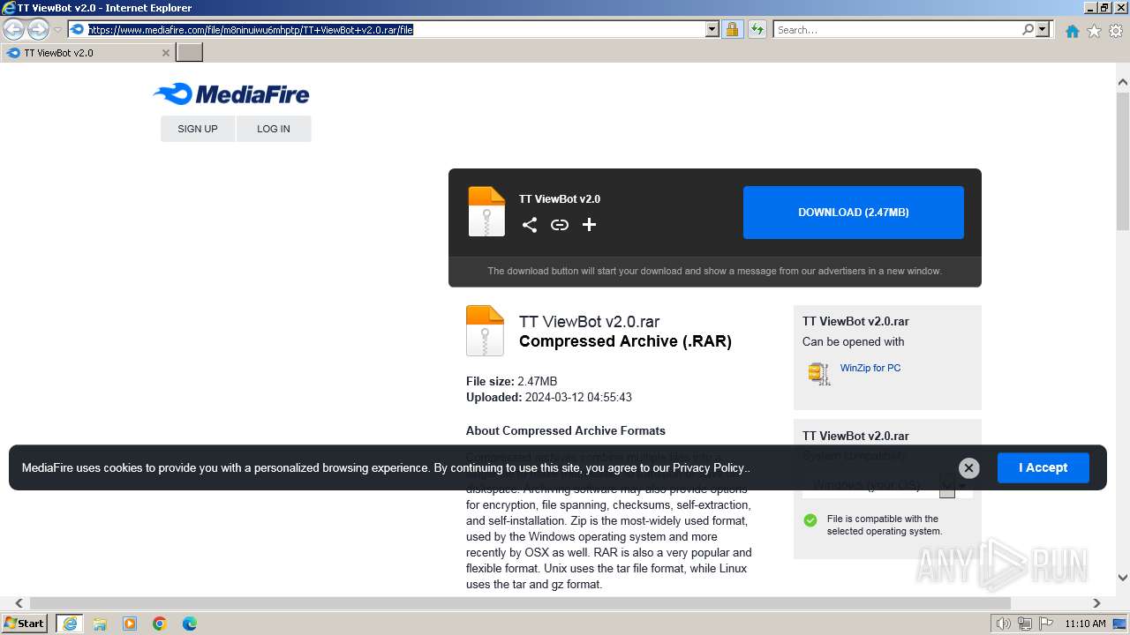This screenshot has height=635, width=1130.
Task: Accept cookies with I Accept button
Action: (x=1043, y=467)
